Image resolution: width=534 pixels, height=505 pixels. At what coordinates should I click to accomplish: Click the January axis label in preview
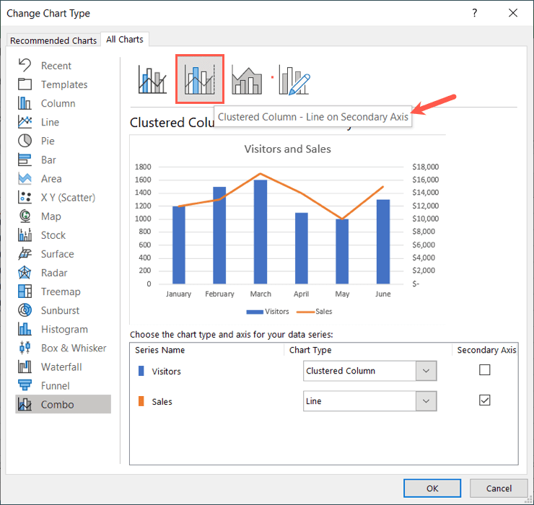(x=178, y=294)
